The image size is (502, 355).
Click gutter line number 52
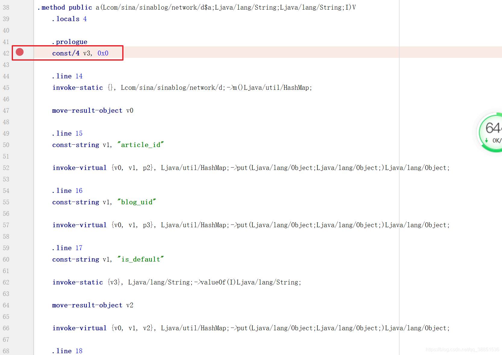tap(6, 168)
